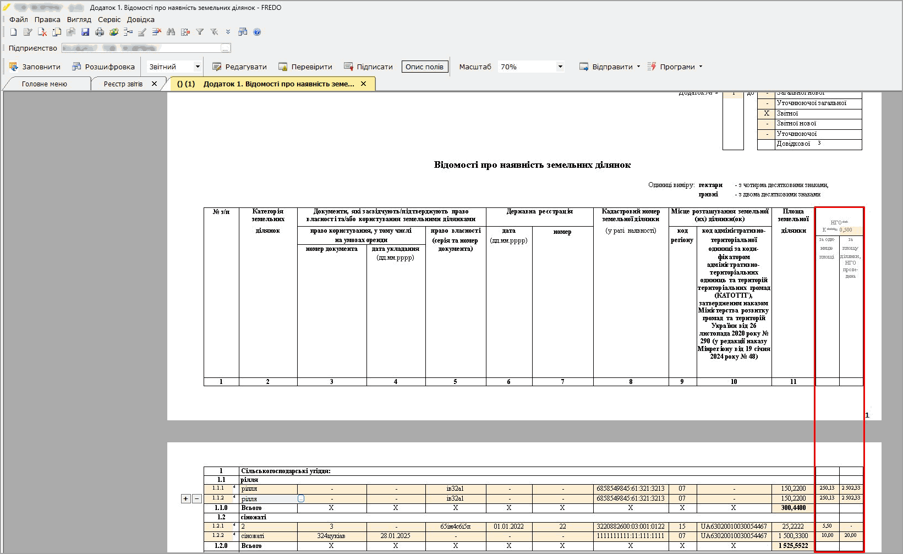Toggle the 'Звітної нової' checkbox cell

[767, 124]
